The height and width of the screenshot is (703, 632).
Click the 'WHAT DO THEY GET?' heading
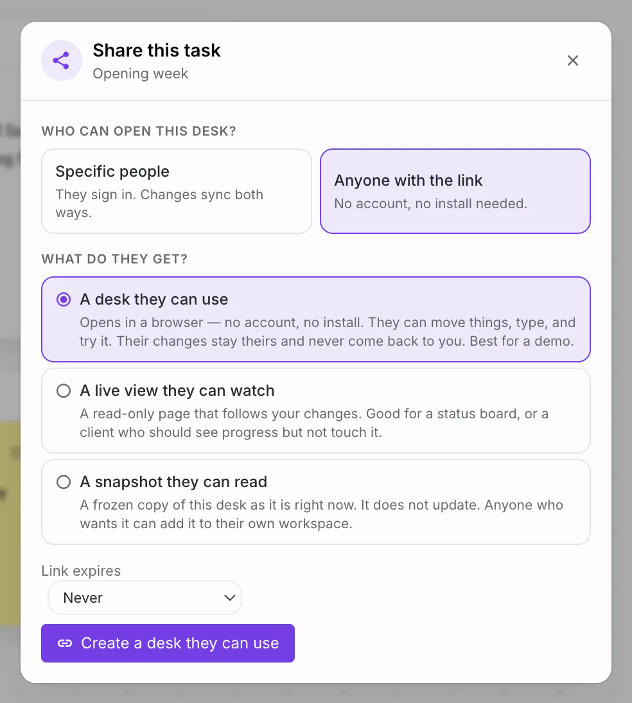coord(114,259)
